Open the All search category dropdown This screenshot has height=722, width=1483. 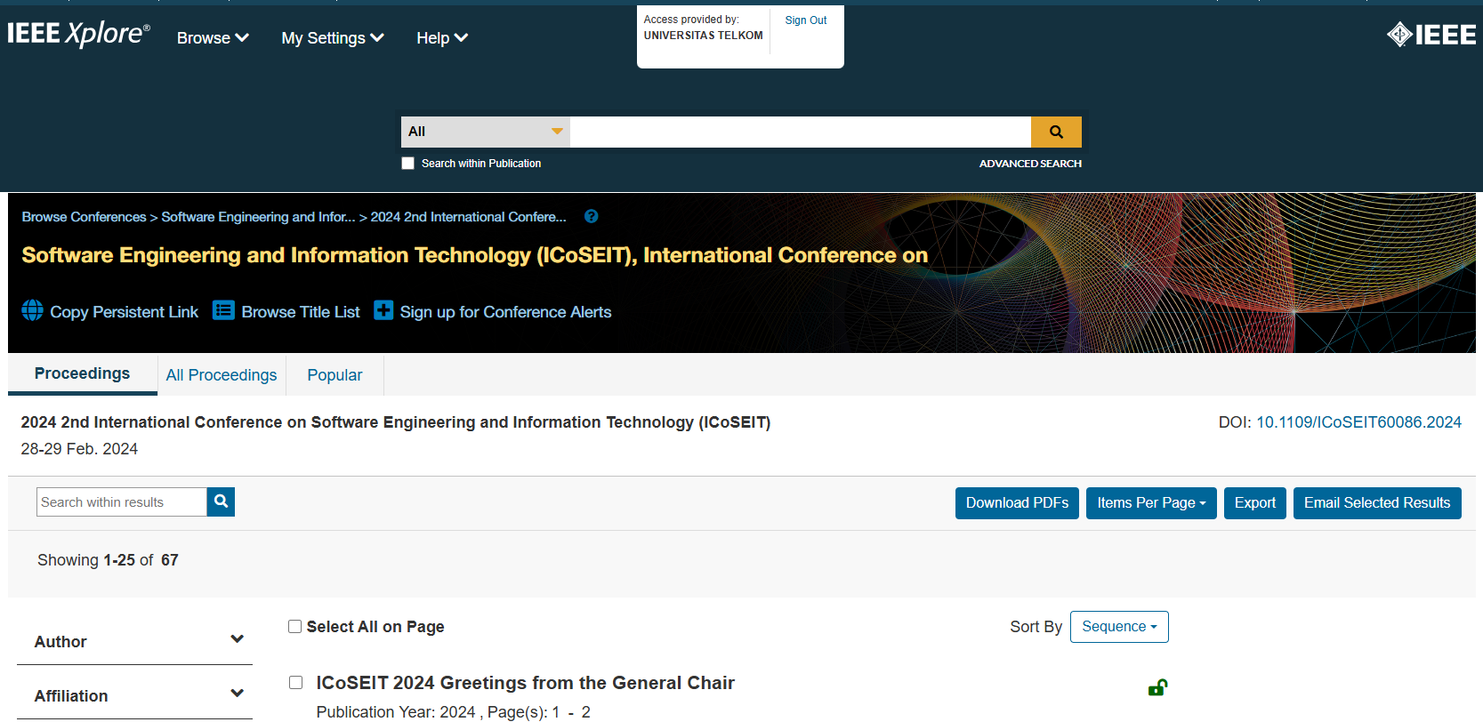485,132
